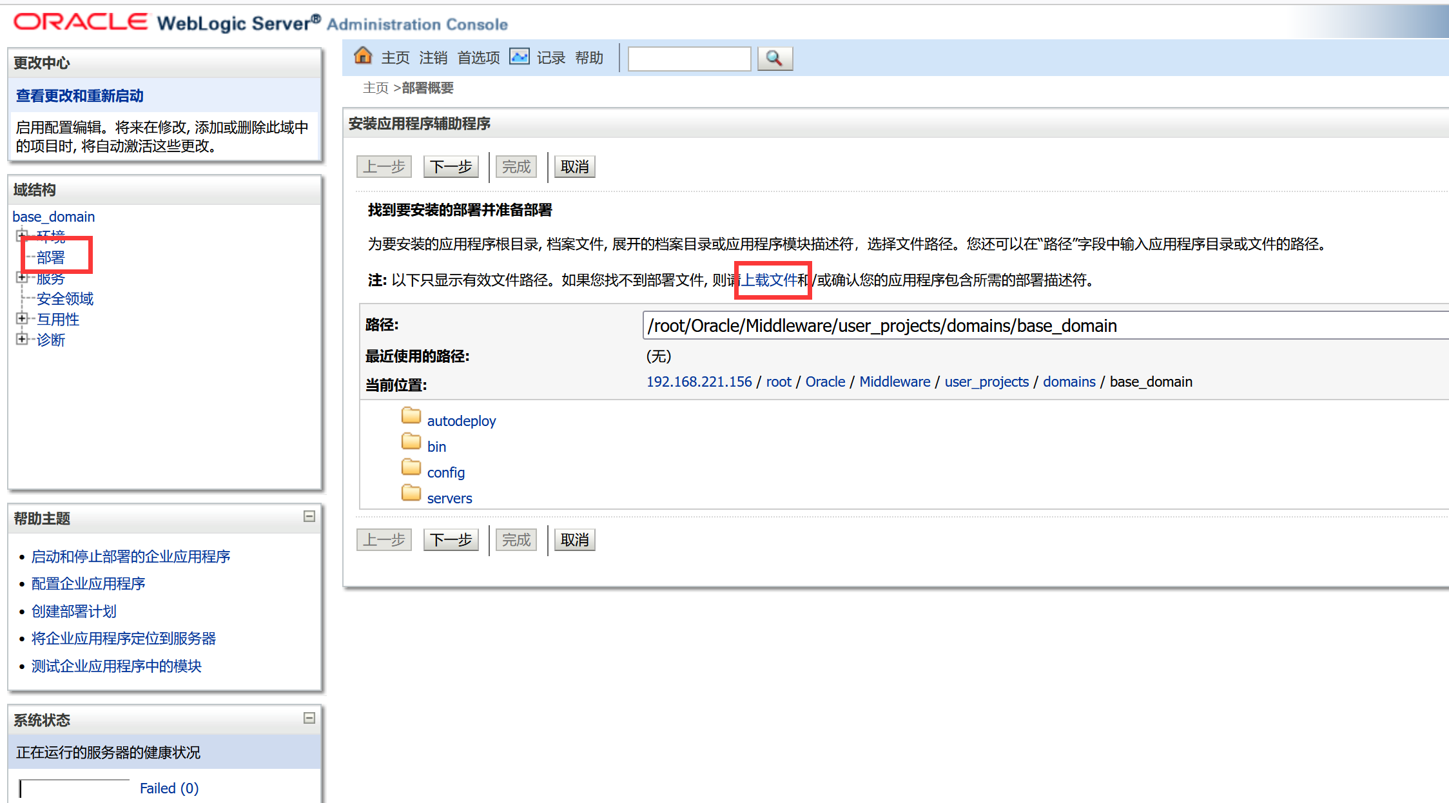Viewport: 1449px width, 803px height.
Task: Click Middleware in current location path
Action: coord(895,382)
